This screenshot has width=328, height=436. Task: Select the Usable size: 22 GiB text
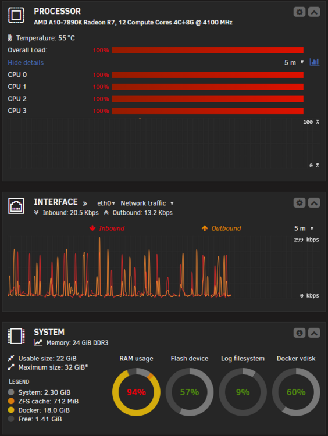coord(47,359)
